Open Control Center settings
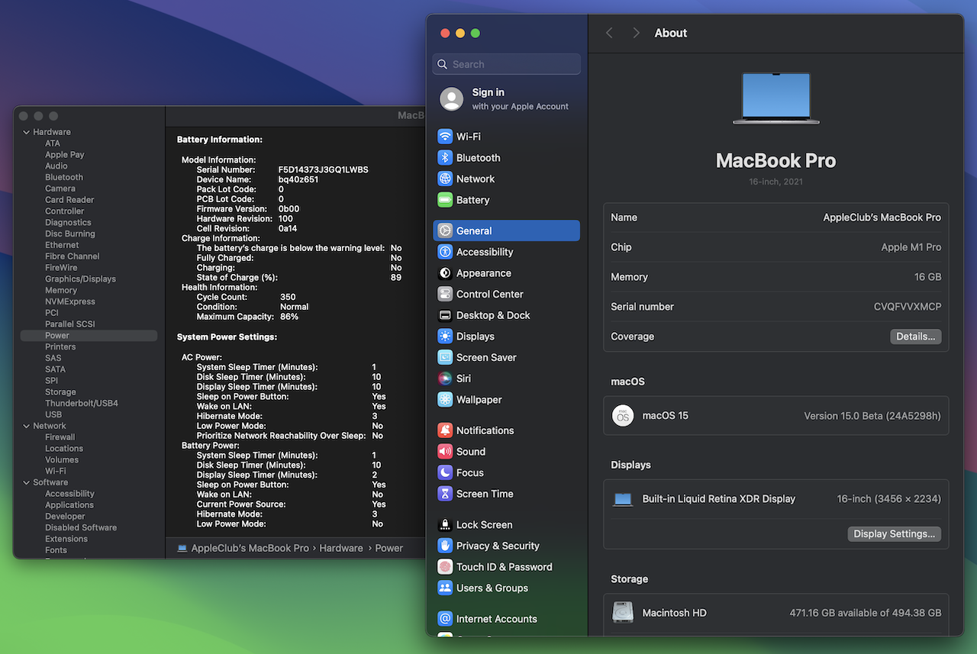This screenshot has width=977, height=654. click(506, 294)
